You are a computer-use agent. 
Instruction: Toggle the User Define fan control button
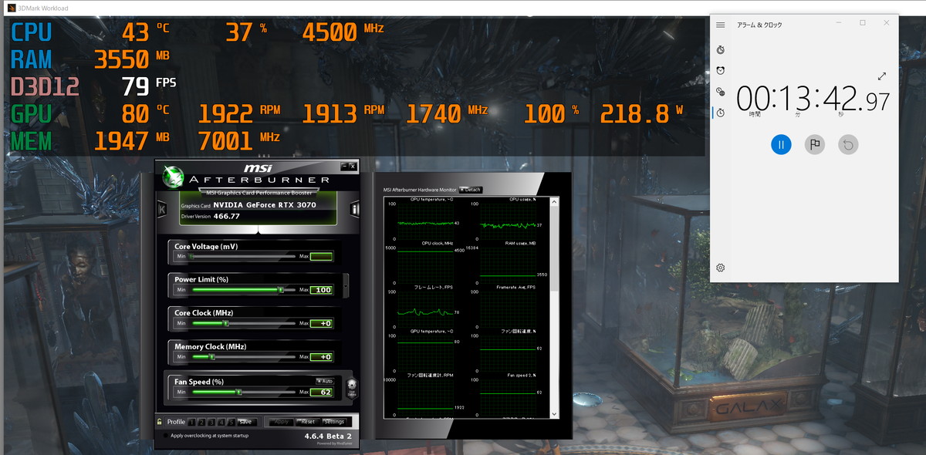click(352, 388)
